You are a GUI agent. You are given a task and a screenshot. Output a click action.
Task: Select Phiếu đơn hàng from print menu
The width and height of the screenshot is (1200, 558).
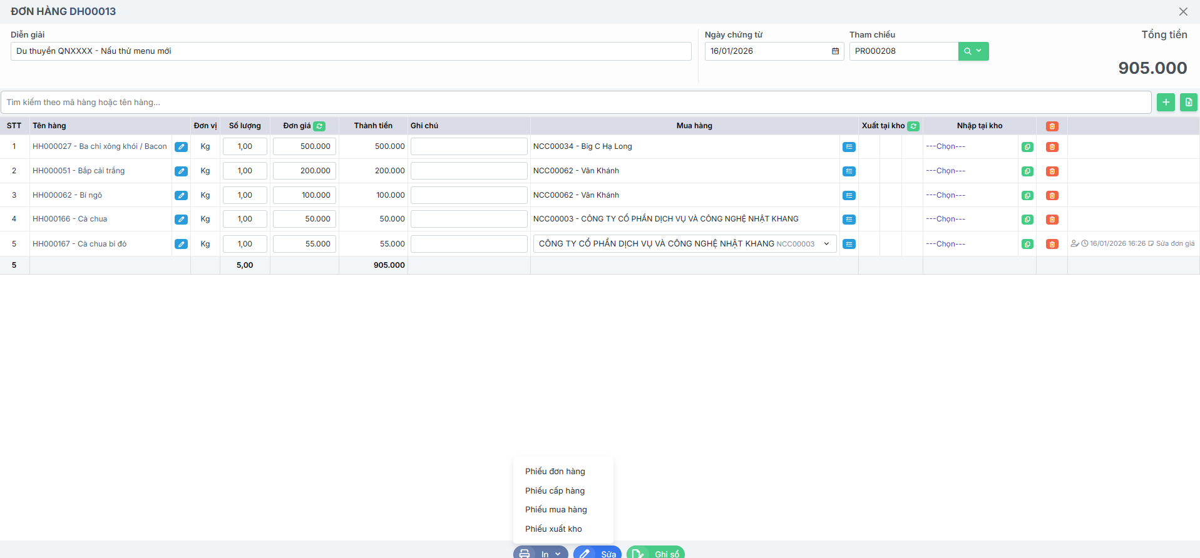(555, 472)
